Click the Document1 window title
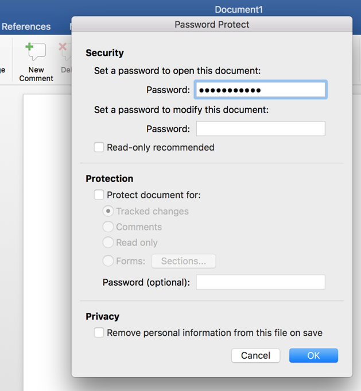Image resolution: width=361 pixels, height=391 pixels. pos(239,9)
